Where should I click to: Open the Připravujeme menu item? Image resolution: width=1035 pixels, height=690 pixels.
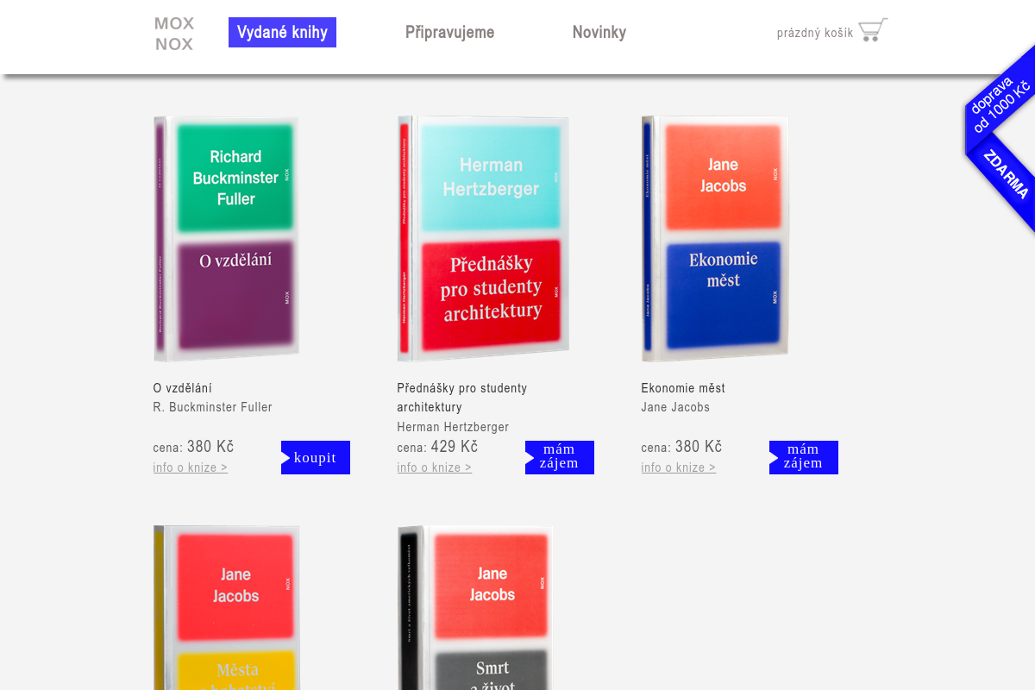click(x=449, y=33)
